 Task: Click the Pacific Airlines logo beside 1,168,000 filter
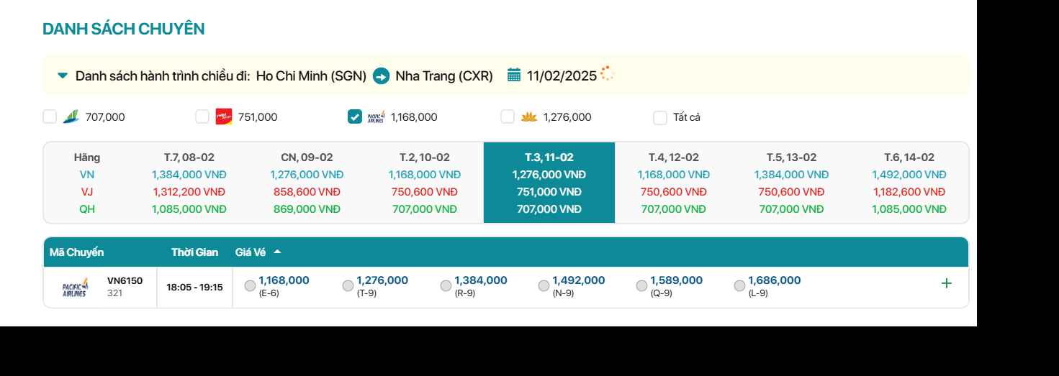point(376,116)
